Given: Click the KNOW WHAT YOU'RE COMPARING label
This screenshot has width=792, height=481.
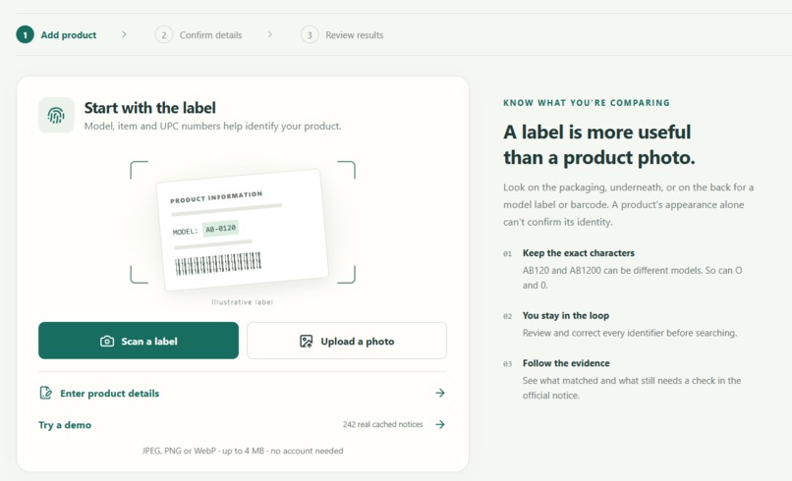Looking at the screenshot, I should click(587, 103).
